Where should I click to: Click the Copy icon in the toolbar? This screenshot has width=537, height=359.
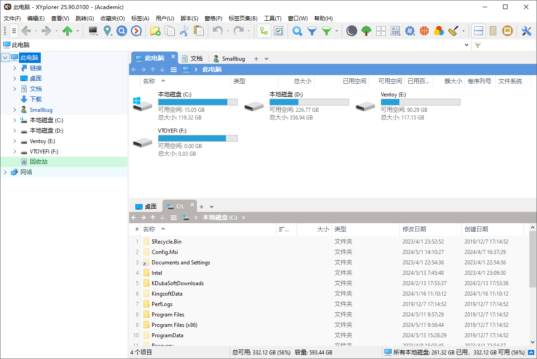[x=170, y=31]
